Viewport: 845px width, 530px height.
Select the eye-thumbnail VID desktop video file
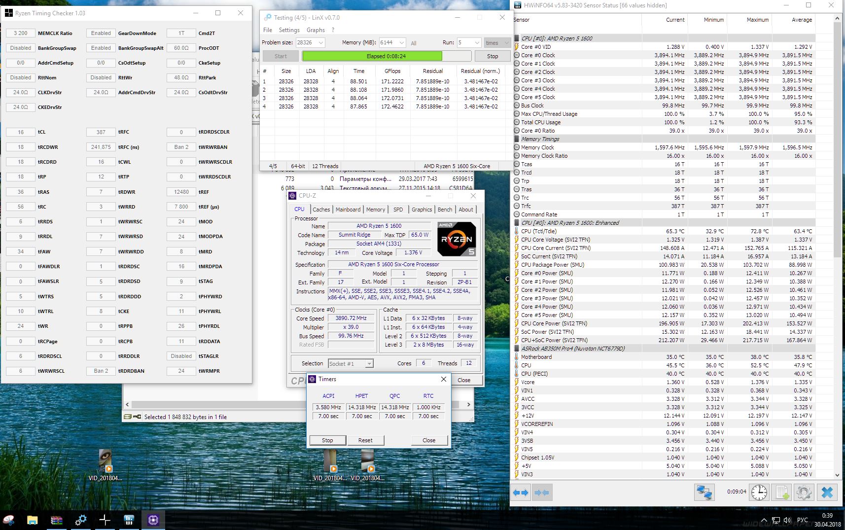105,465
